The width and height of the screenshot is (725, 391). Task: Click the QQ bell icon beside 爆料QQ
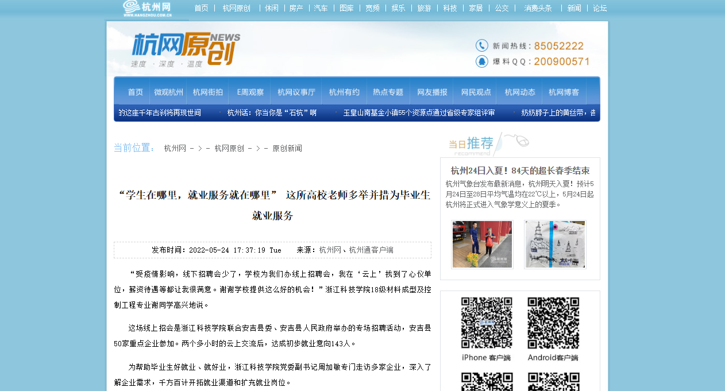481,61
